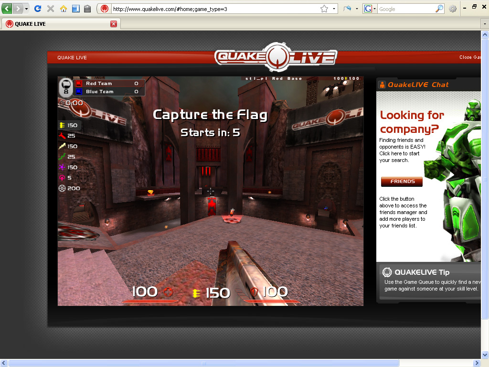Click the search magnifier icon
The height and width of the screenshot is (367, 489).
[439, 9]
